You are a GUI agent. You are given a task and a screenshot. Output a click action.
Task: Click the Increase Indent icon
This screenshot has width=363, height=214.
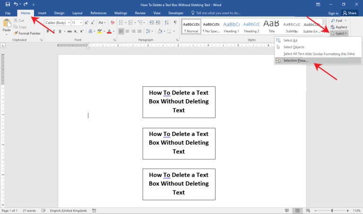158,23
